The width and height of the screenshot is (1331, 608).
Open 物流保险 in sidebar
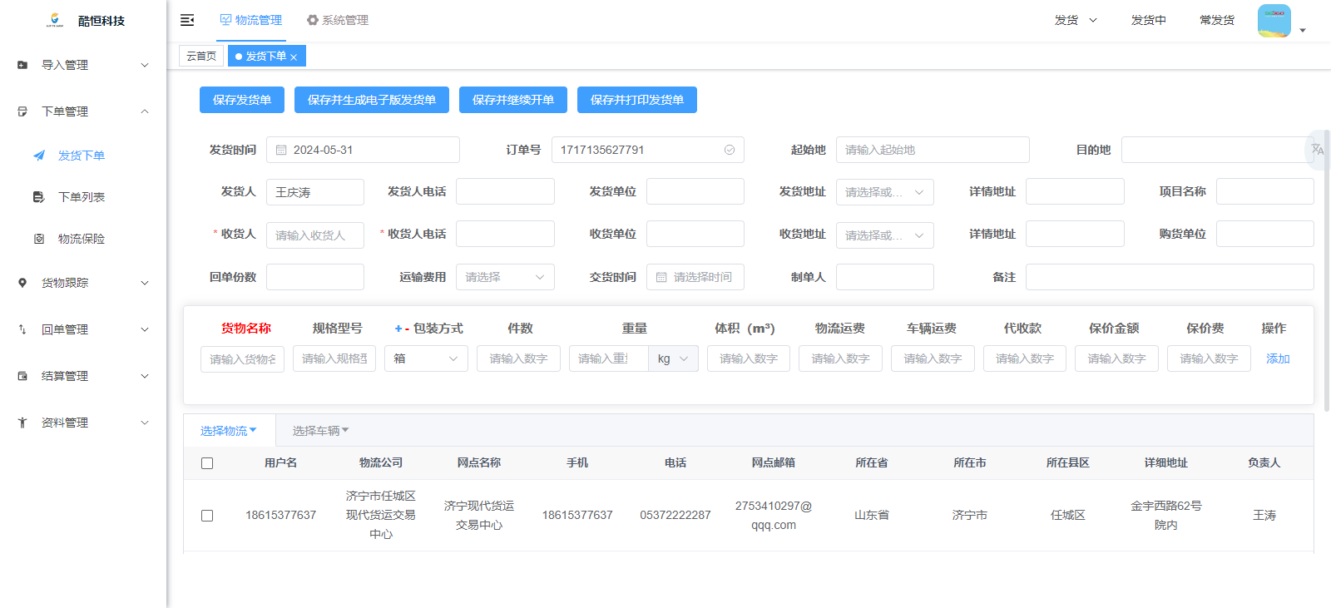coord(82,239)
